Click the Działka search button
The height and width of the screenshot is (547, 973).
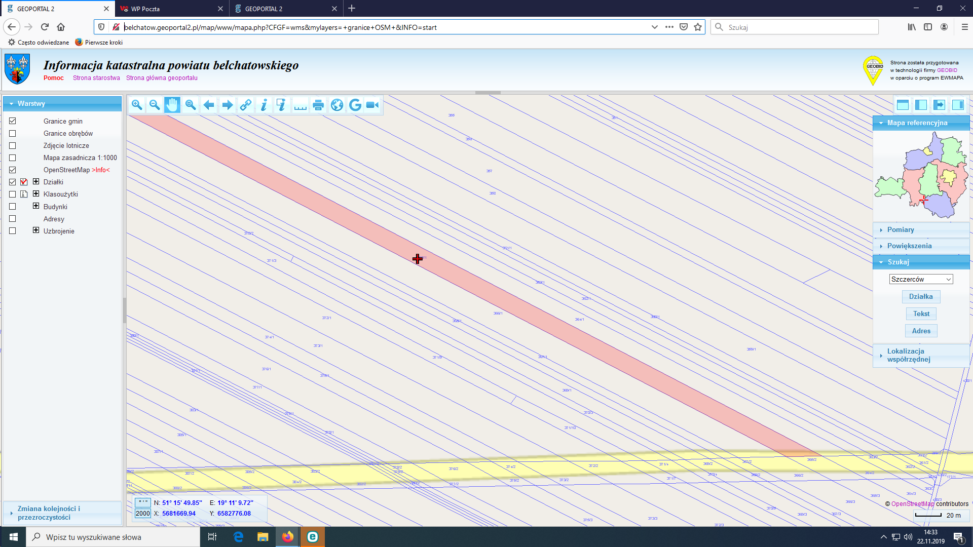(x=921, y=297)
